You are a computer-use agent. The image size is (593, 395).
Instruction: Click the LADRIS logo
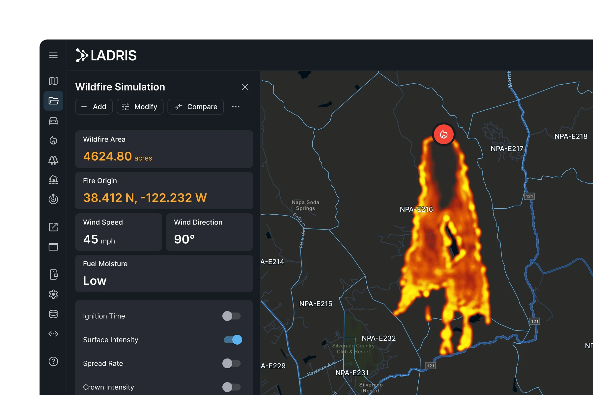tap(106, 55)
